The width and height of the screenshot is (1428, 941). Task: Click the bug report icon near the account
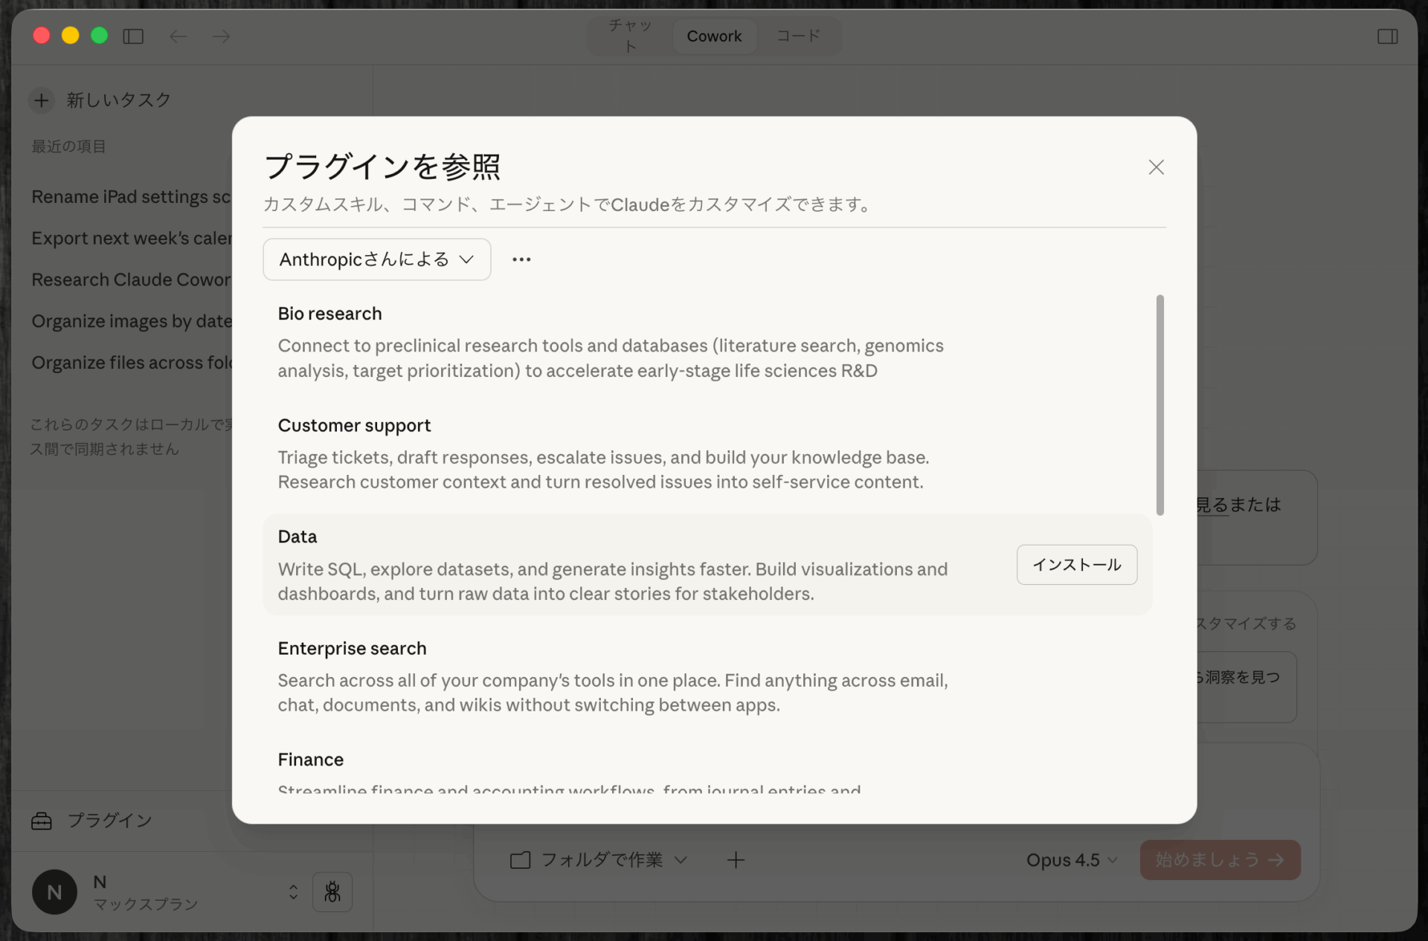[332, 892]
